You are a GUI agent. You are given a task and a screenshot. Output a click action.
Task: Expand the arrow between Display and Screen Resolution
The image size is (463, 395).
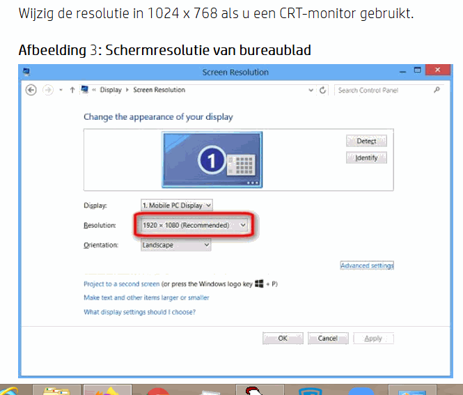[127, 90]
